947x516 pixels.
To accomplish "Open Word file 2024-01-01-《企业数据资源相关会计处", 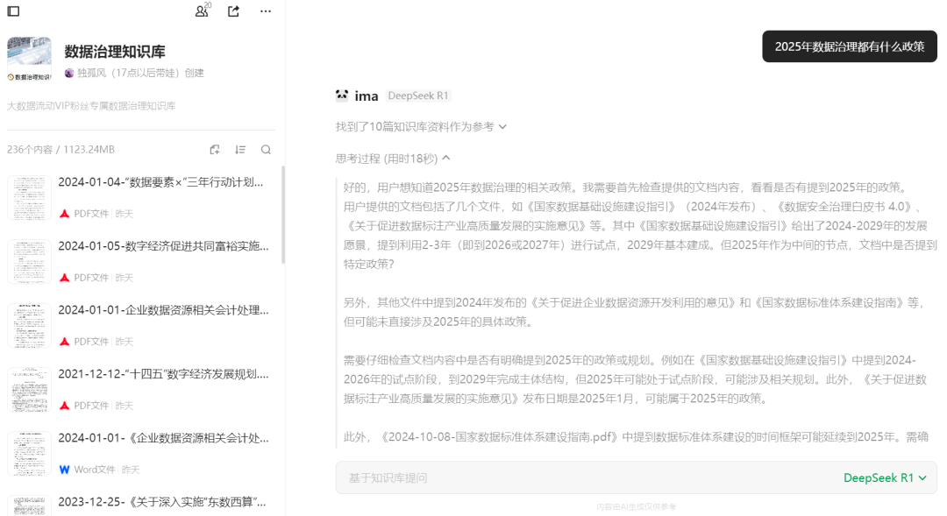I will [164, 438].
